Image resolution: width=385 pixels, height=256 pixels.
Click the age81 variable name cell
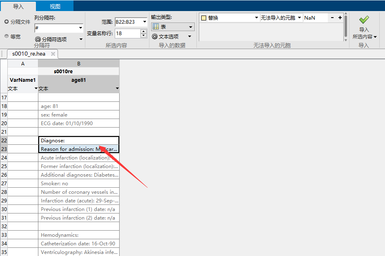coord(78,80)
